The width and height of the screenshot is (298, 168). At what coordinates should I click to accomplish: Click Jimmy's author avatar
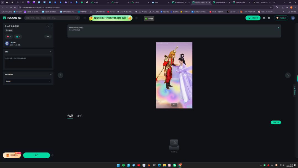click(7, 43)
